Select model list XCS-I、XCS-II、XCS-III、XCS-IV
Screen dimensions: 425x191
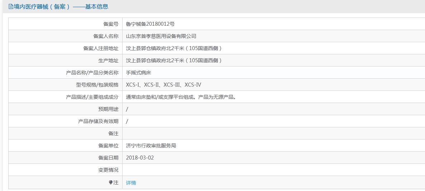(x=163, y=85)
